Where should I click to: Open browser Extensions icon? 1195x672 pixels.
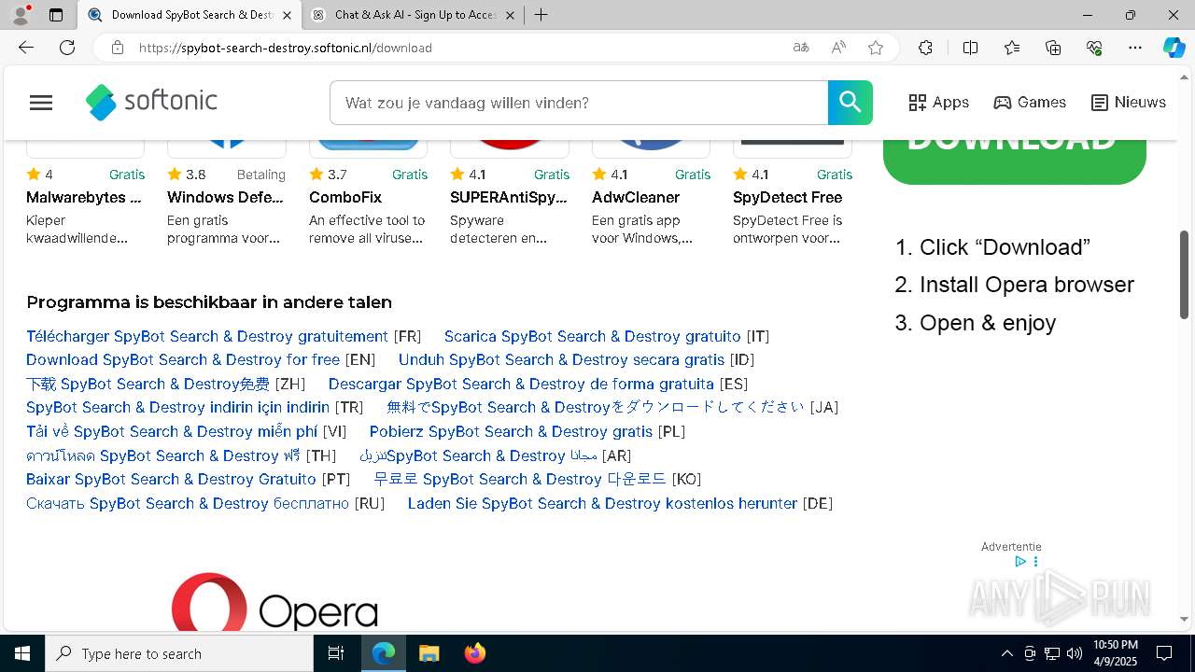(925, 48)
